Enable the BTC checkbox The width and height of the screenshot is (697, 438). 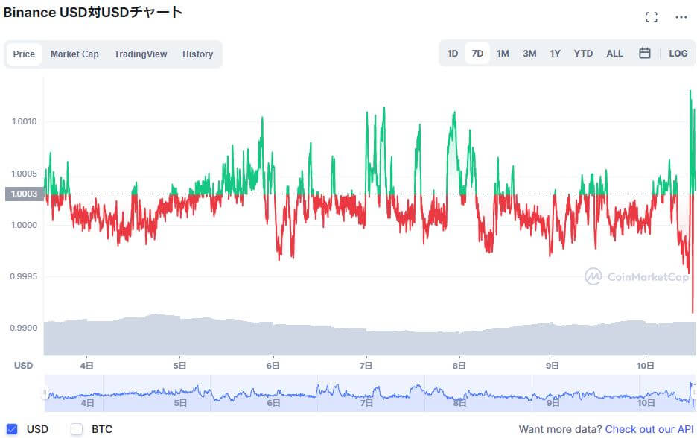[x=77, y=429]
